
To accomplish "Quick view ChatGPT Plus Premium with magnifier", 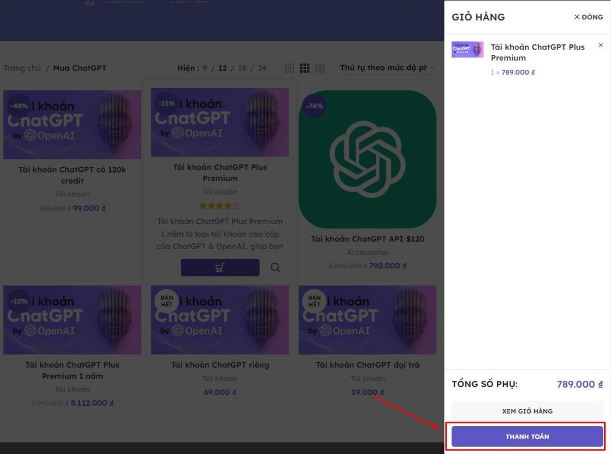I will pos(275,268).
